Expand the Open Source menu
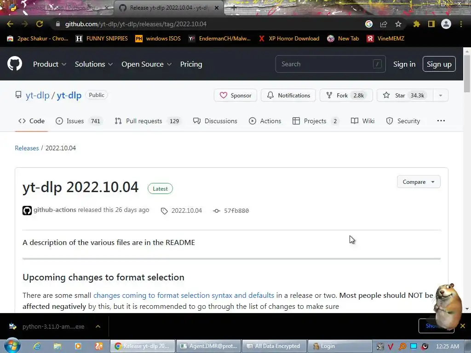This screenshot has width=471, height=353. tap(147, 64)
